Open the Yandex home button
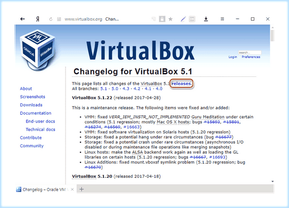 click(38, 19)
